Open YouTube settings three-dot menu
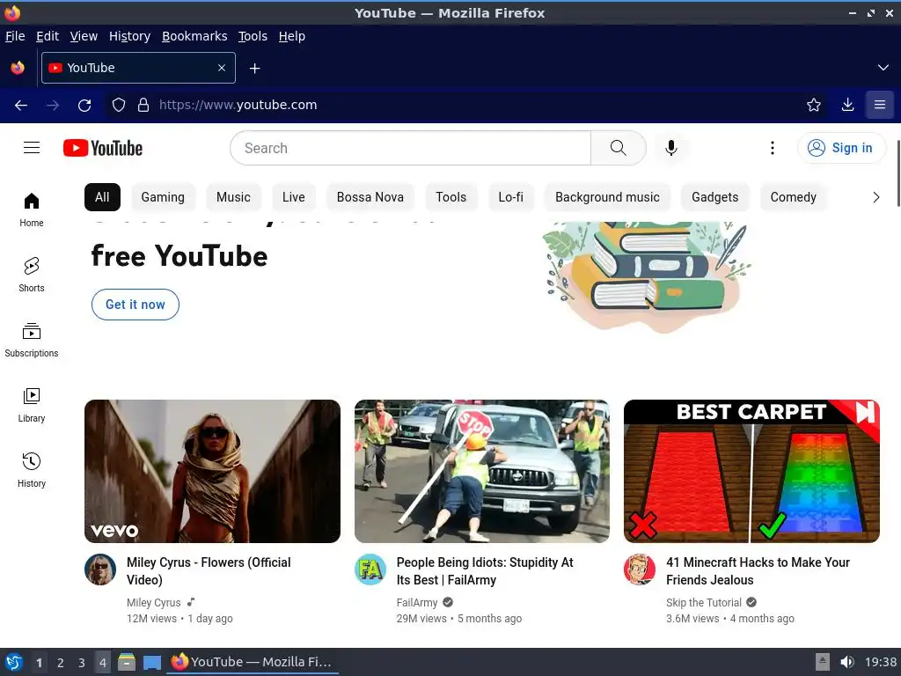Viewport: 901px width, 676px height. [773, 148]
